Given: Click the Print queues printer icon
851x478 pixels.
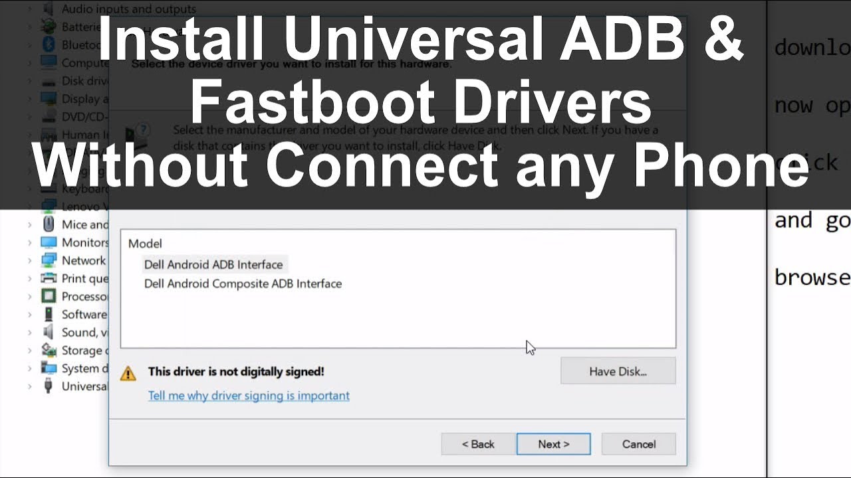Looking at the screenshot, I should click(49, 278).
